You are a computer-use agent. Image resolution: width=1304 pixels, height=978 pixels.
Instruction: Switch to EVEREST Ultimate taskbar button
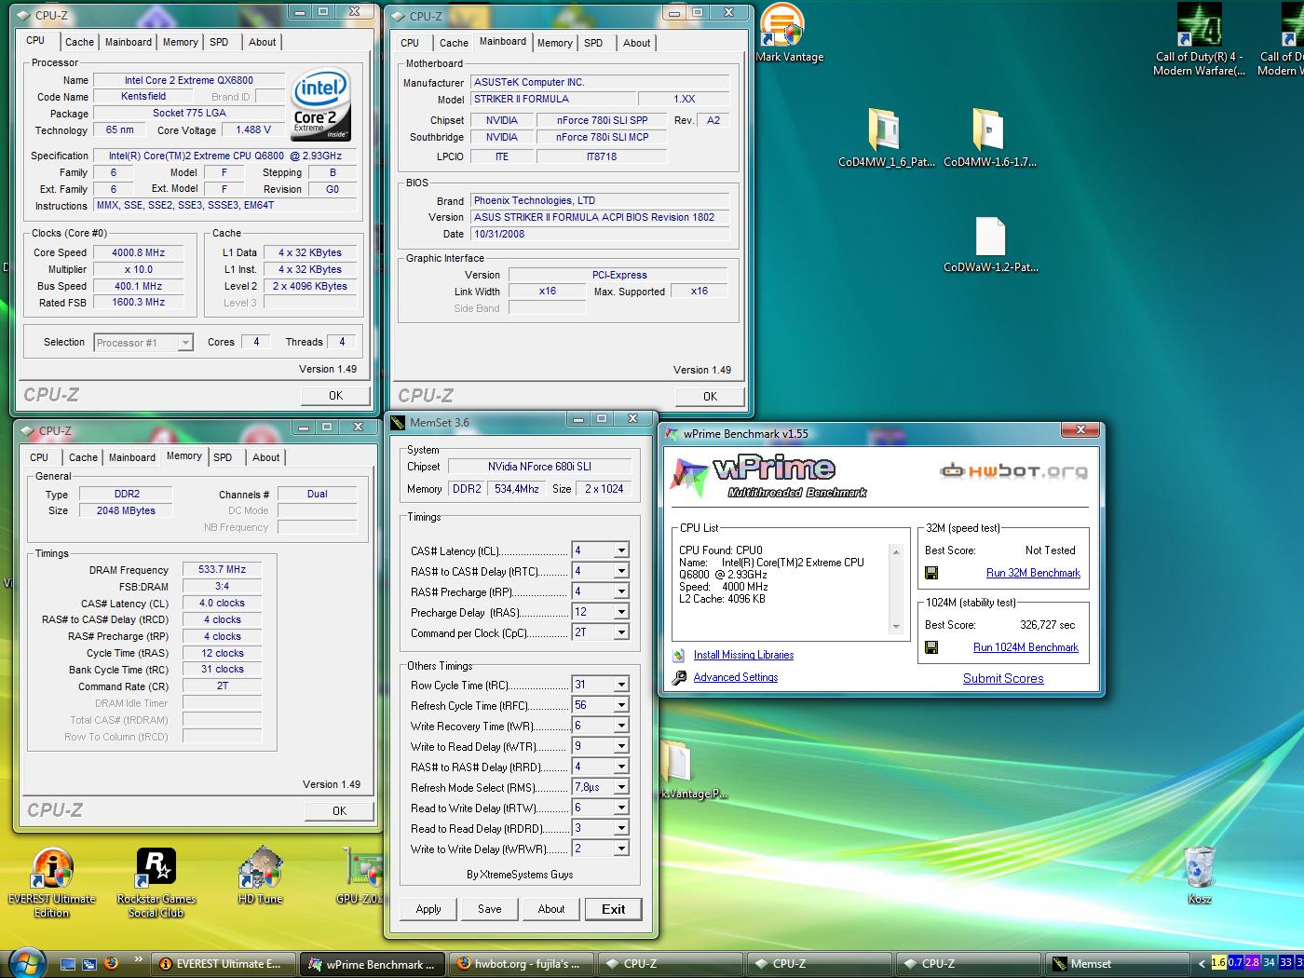(x=224, y=964)
